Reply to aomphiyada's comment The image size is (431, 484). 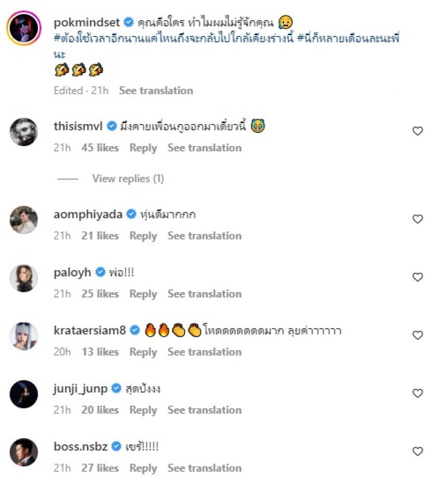pyautogui.click(x=143, y=235)
